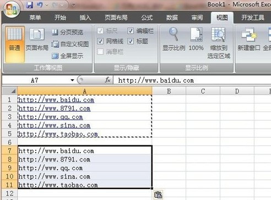Open the Office button menu
Screen dimensions: 271x200
[x=12, y=9]
